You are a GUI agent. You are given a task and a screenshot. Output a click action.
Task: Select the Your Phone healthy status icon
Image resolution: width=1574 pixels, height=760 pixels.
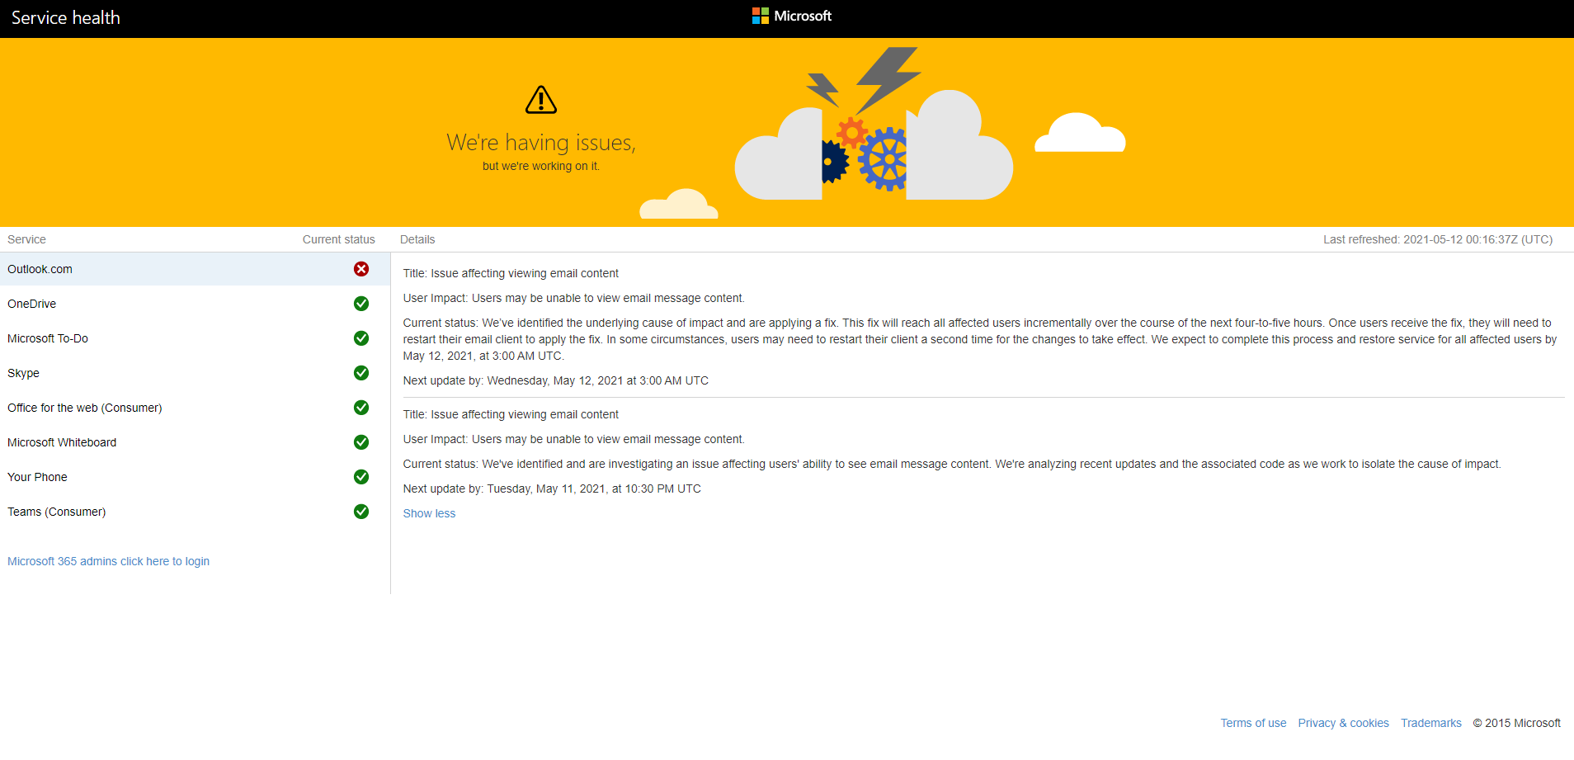(361, 477)
